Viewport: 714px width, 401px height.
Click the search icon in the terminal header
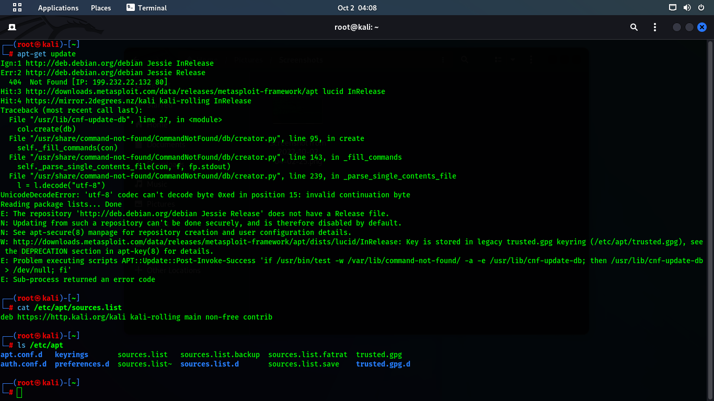click(x=634, y=27)
